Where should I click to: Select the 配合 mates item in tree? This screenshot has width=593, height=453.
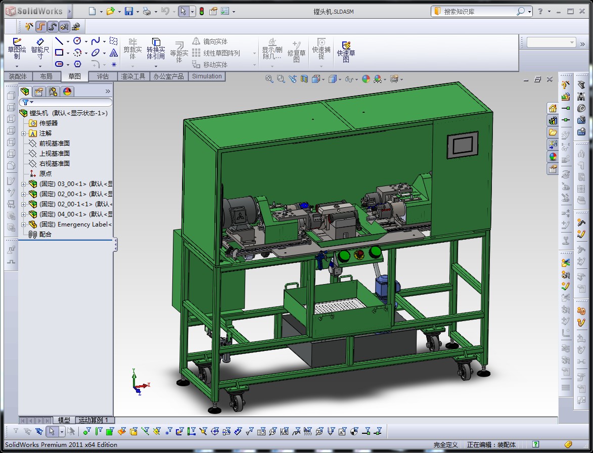(x=45, y=235)
